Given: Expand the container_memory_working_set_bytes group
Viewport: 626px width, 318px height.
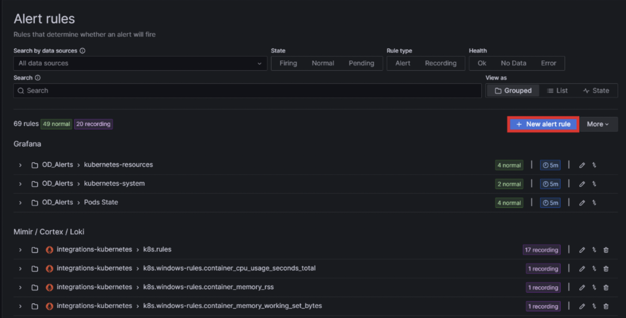Looking at the screenshot, I should 20,306.
